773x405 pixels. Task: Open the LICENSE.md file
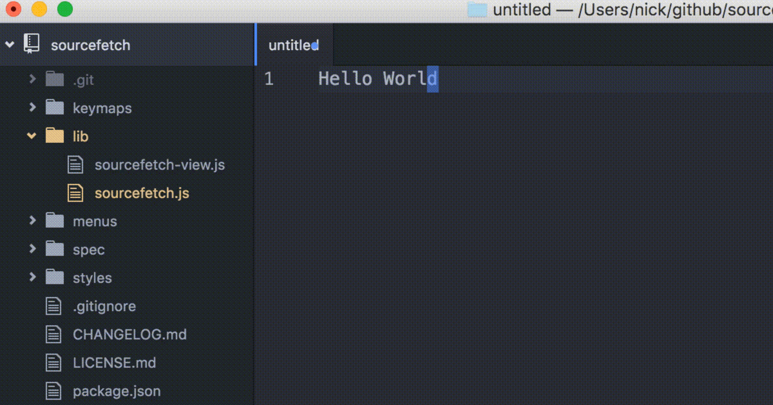point(114,363)
